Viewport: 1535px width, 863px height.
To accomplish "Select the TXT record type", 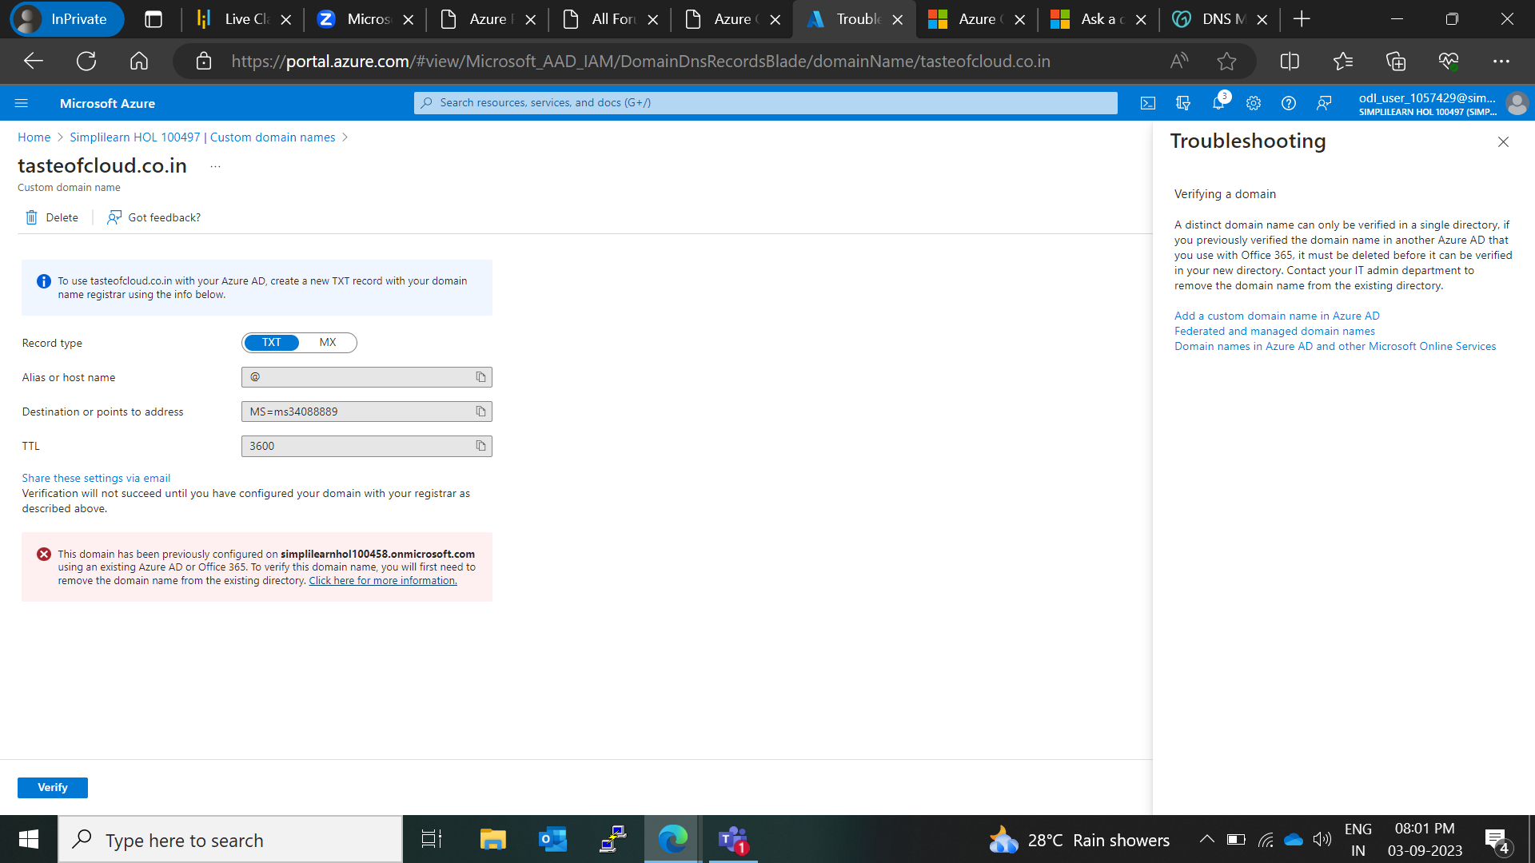I will pos(271,342).
